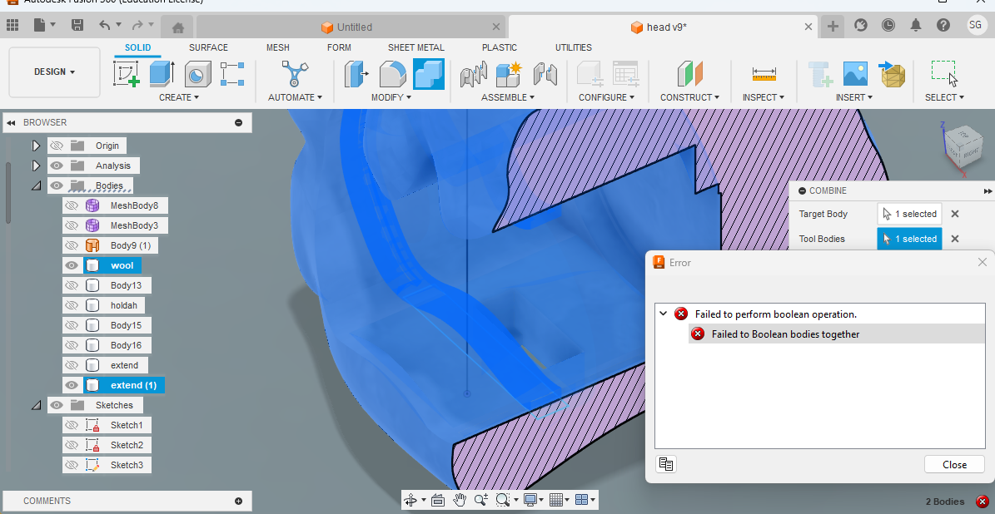The width and height of the screenshot is (995, 514).
Task: Show the MeshBody8 body
Action: coord(72,205)
